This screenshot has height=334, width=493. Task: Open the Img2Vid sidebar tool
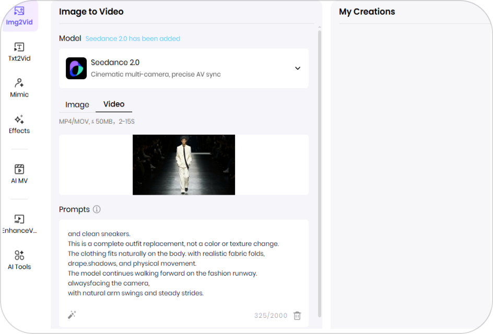[19, 16]
